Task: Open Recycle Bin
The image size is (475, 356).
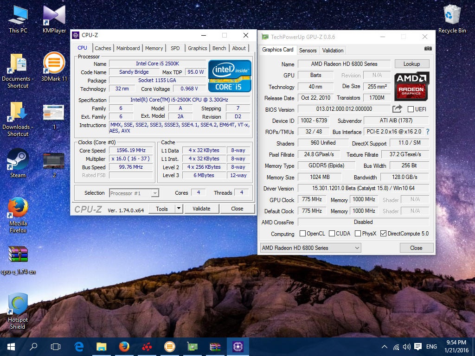Action: (x=452, y=19)
